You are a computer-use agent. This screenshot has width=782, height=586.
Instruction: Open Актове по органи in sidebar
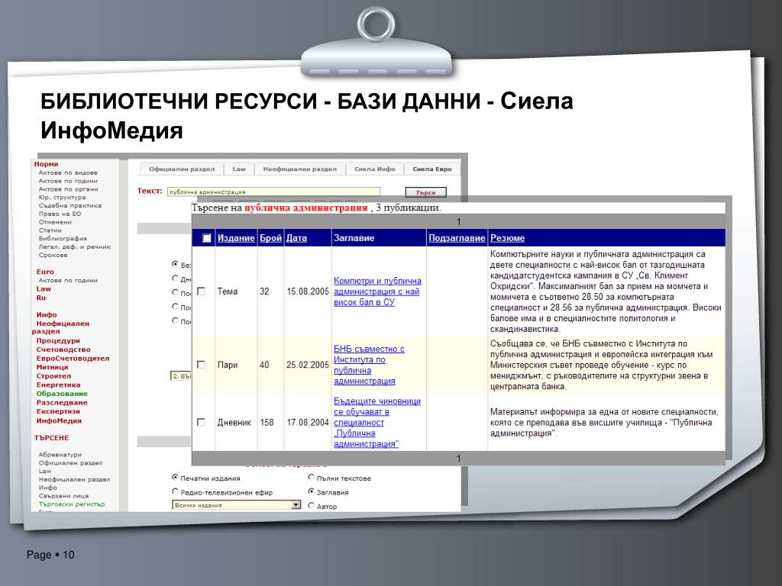pos(68,189)
